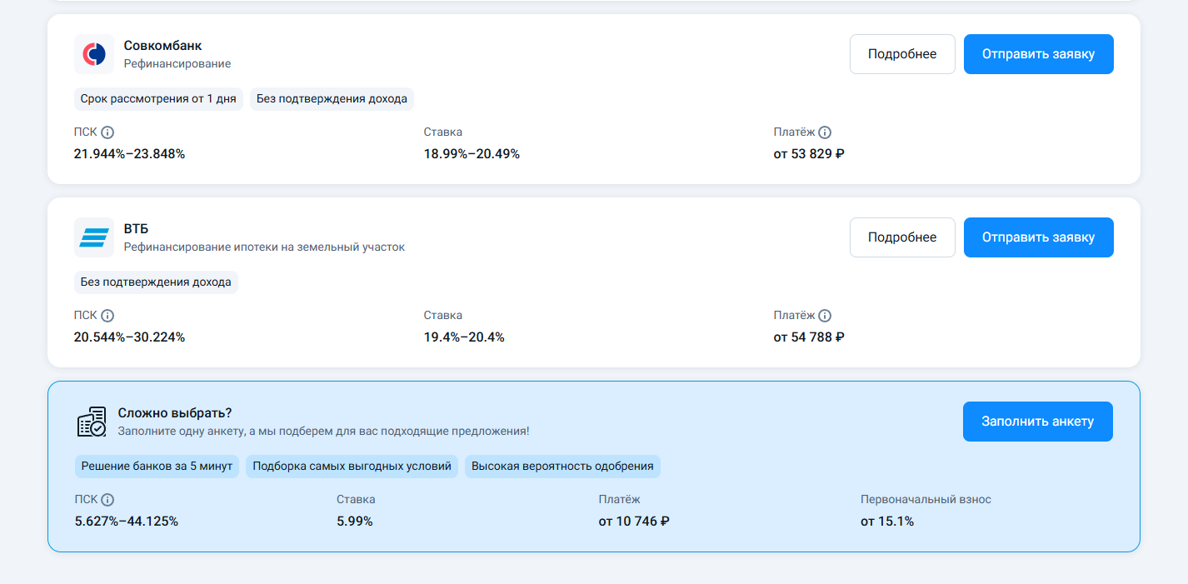
Task: Click Без подтверждения дохода tag in ВТБ card
Action: tap(156, 282)
